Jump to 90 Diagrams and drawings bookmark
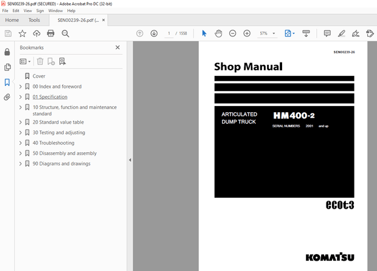 61,164
